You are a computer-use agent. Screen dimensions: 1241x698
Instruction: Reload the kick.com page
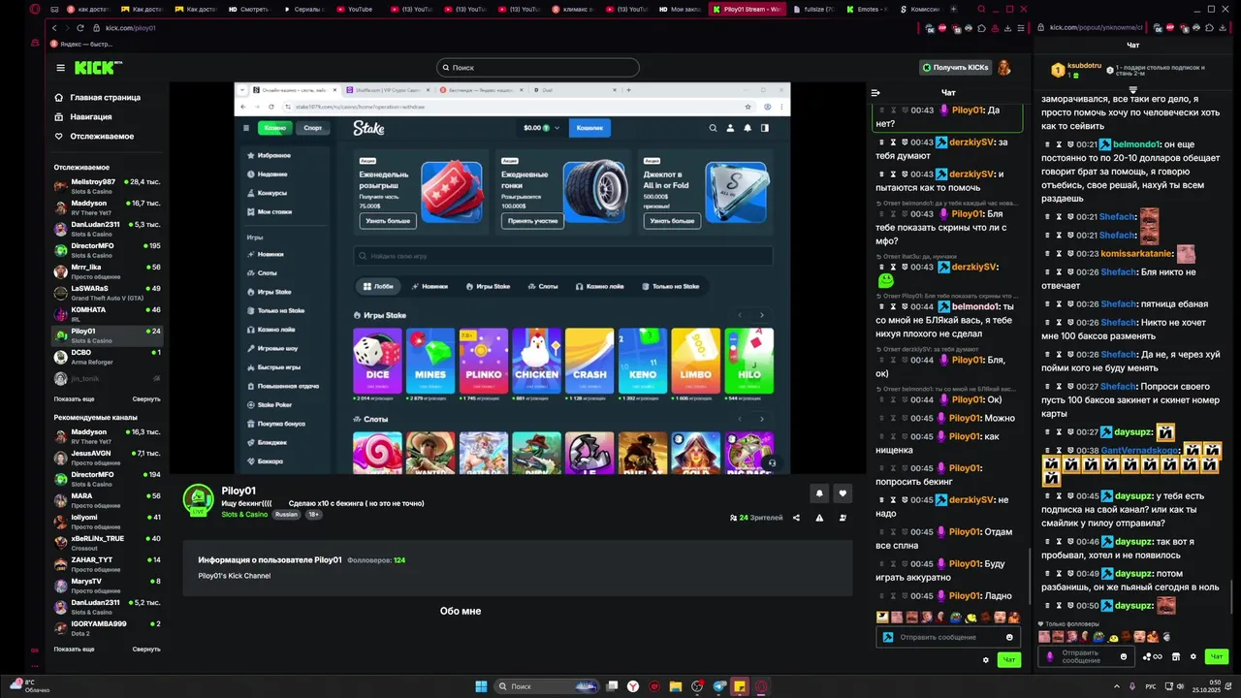click(80, 28)
